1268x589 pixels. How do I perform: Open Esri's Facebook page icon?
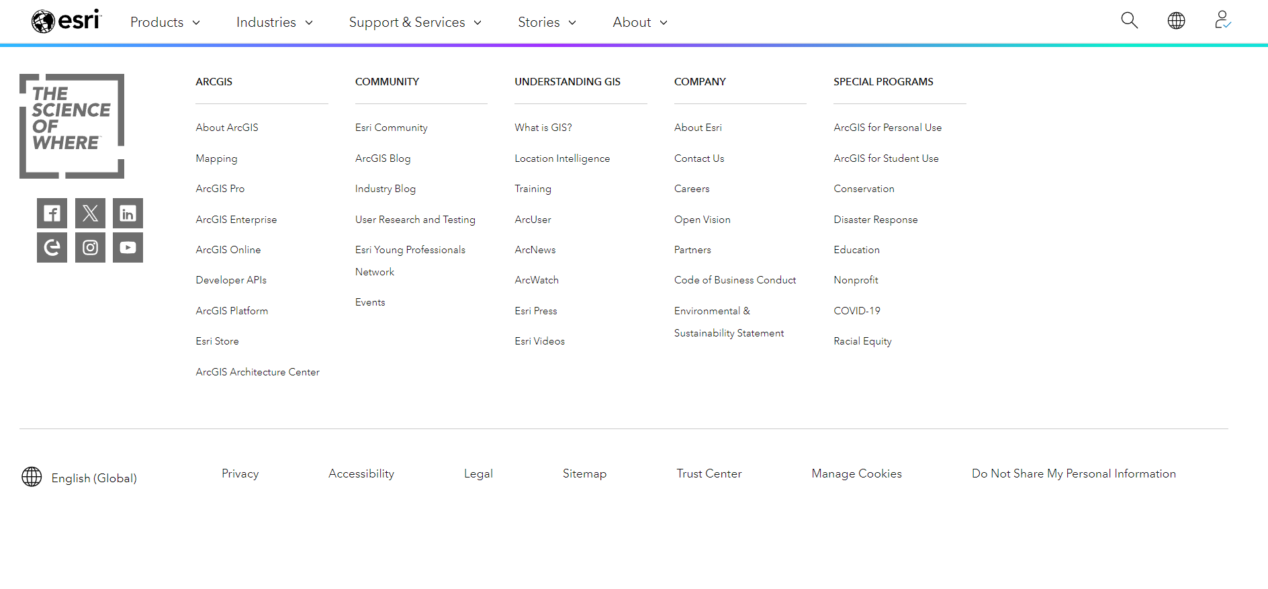[52, 214]
